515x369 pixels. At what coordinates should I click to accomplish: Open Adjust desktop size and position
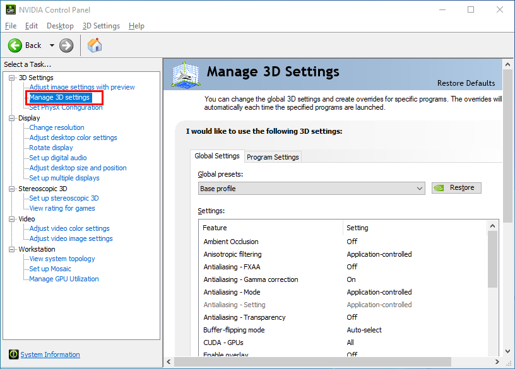[78, 168]
